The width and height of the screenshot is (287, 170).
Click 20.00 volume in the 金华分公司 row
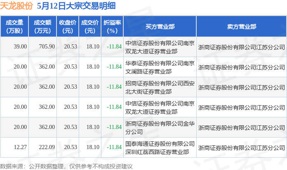coord(20,127)
